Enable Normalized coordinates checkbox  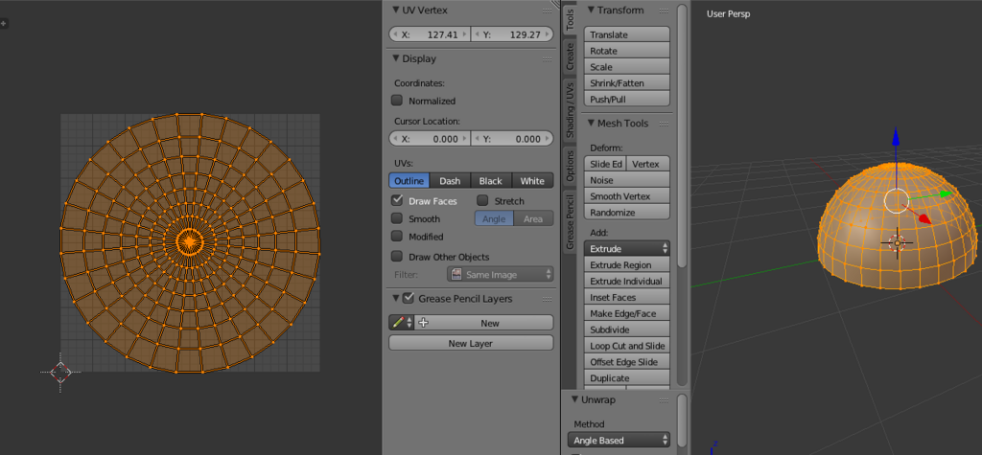(x=396, y=101)
